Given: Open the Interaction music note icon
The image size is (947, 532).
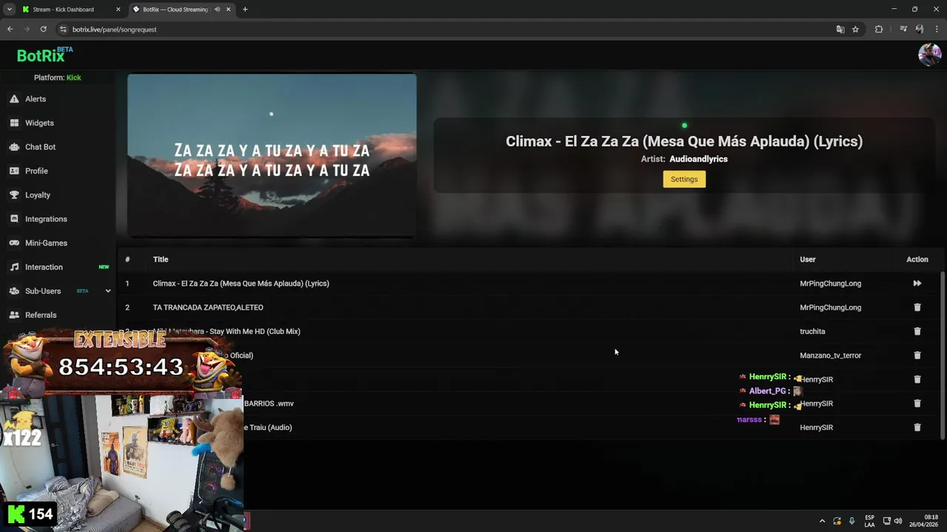Looking at the screenshot, I should point(14,267).
